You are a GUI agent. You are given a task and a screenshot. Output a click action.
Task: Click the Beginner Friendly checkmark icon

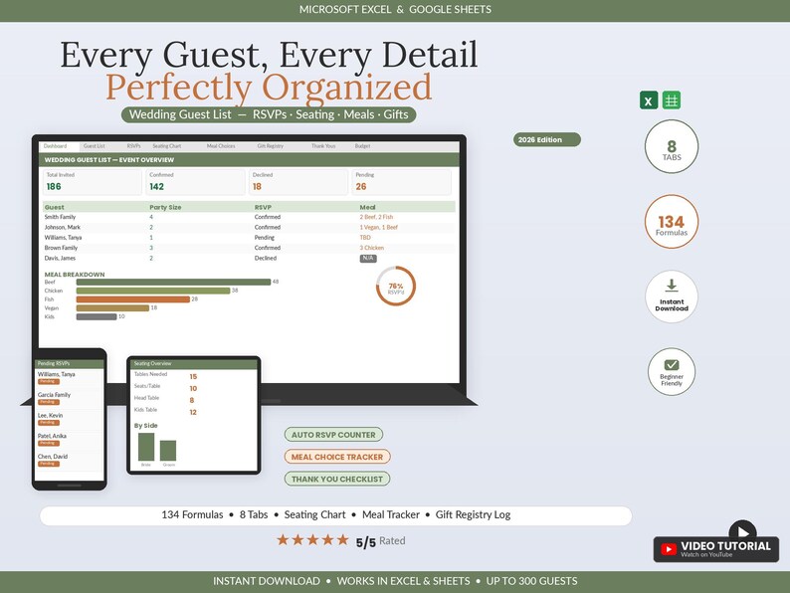pos(671,365)
